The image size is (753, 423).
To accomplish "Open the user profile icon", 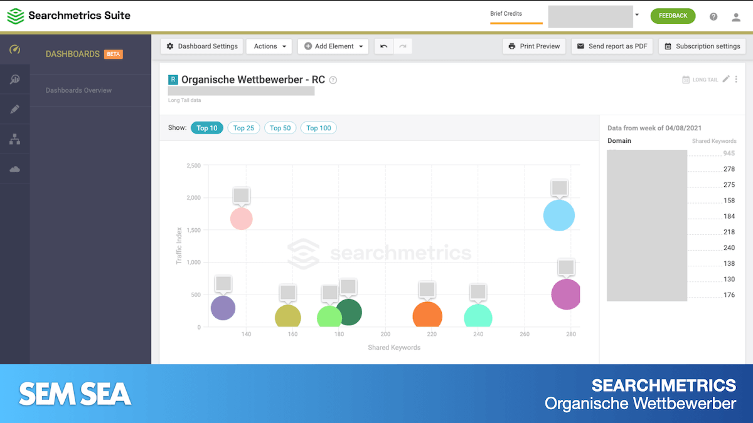I will tap(736, 17).
